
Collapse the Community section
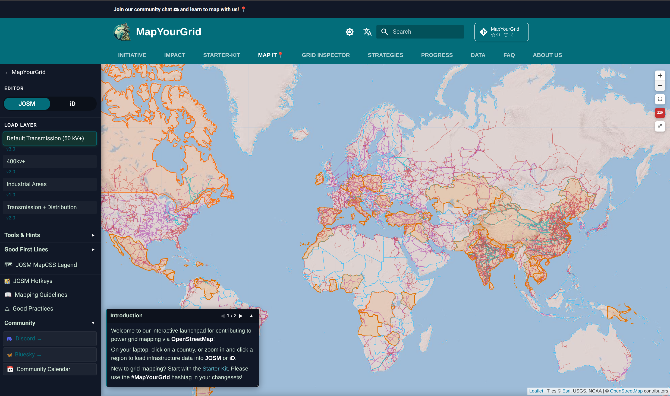click(x=50, y=323)
